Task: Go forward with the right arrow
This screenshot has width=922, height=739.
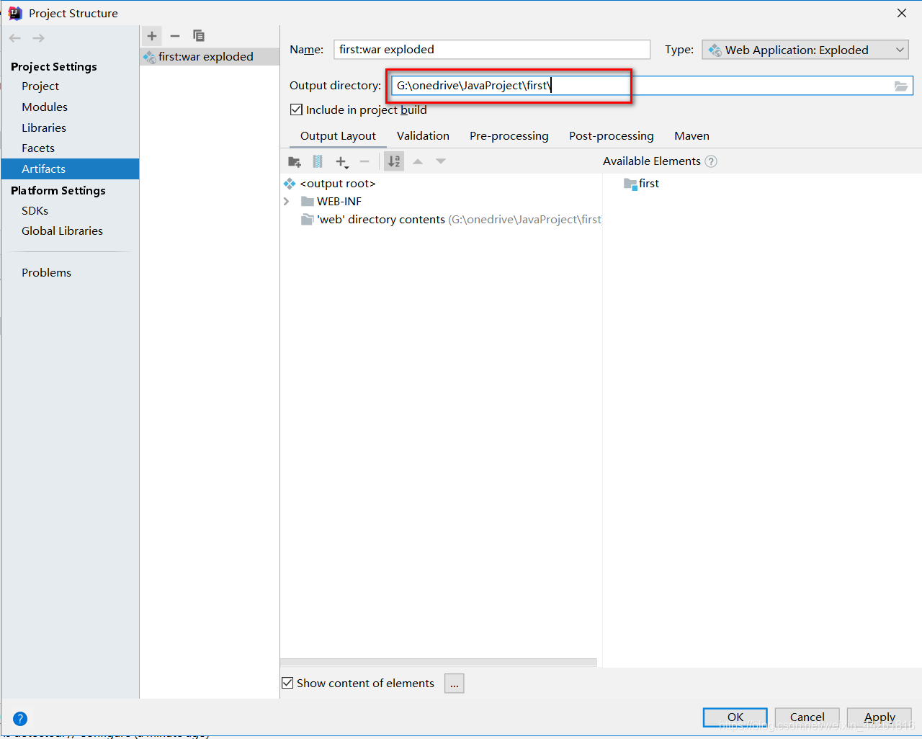Action: [38, 38]
